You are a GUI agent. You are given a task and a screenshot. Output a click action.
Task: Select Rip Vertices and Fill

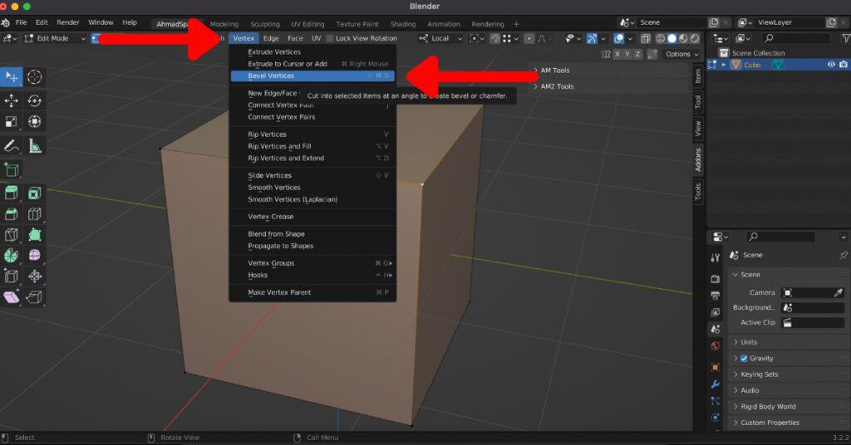(279, 146)
